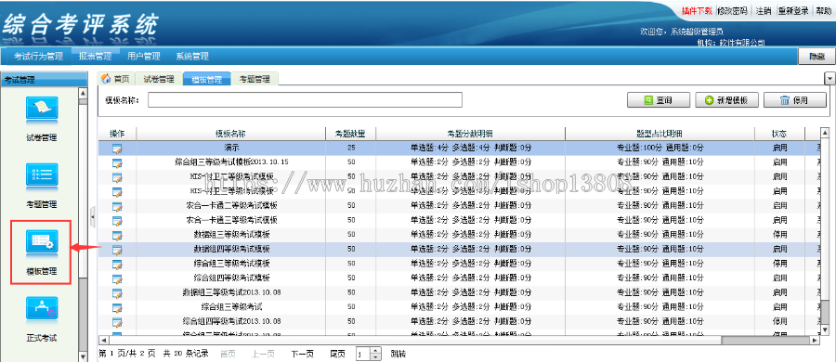
Task: Select row name 综合组四等级考试2013.10.08
Action: click(231, 320)
